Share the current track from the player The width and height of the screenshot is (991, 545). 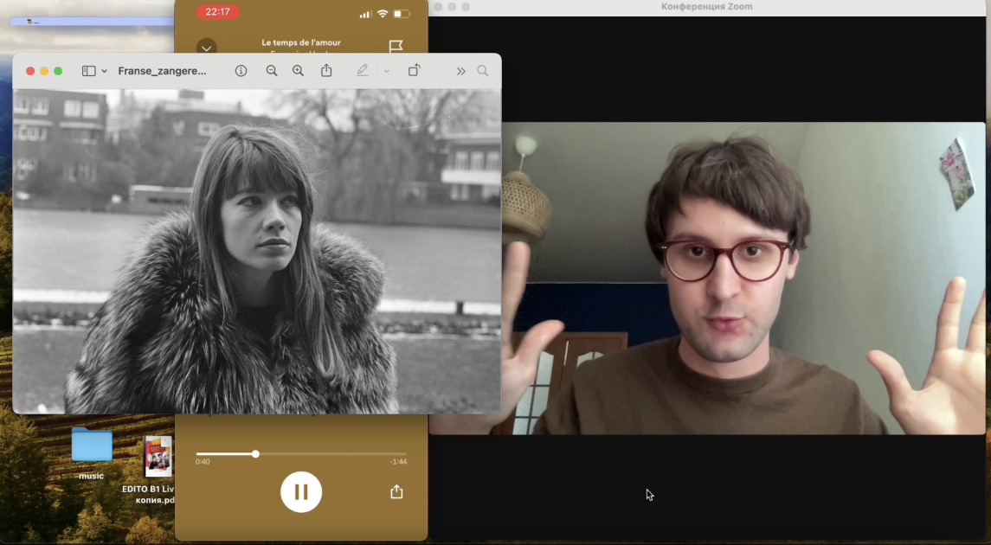(396, 491)
